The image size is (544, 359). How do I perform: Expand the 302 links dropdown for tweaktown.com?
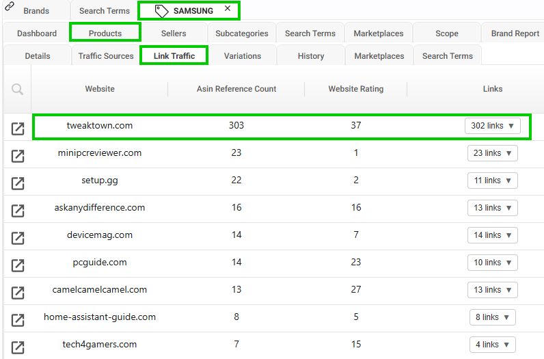click(x=492, y=126)
